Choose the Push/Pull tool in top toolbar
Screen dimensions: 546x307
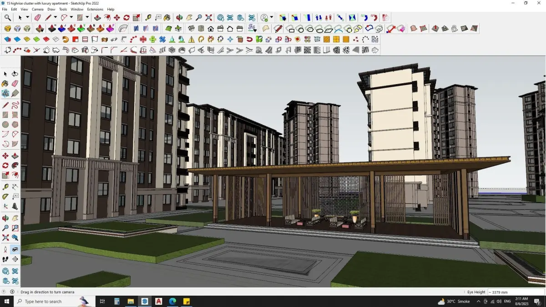coord(97,18)
